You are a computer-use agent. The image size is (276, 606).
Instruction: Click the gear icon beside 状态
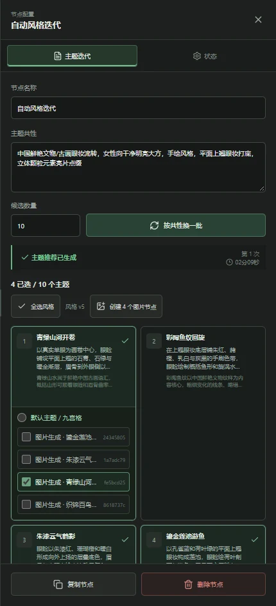click(197, 56)
